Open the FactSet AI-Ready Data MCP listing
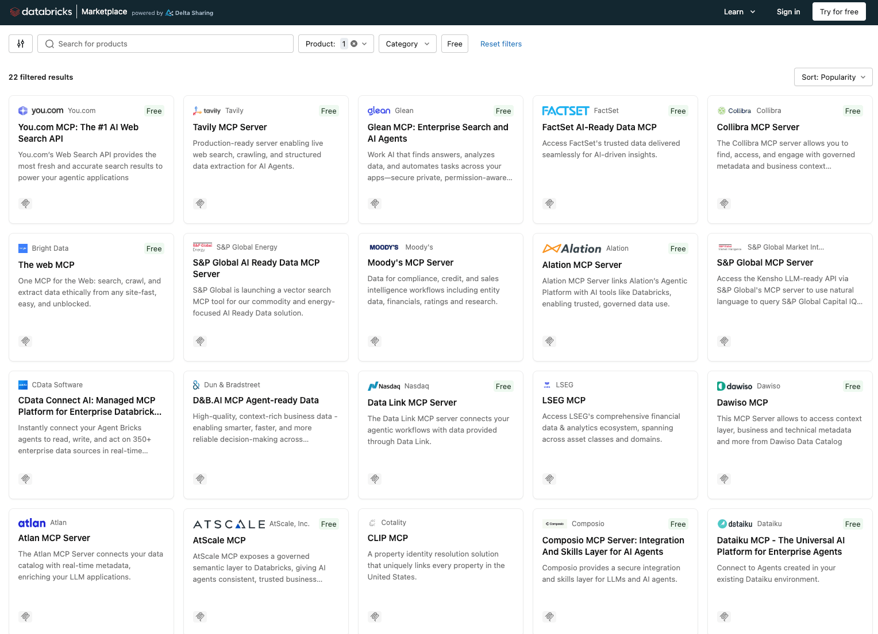This screenshot has width=878, height=634. point(599,127)
